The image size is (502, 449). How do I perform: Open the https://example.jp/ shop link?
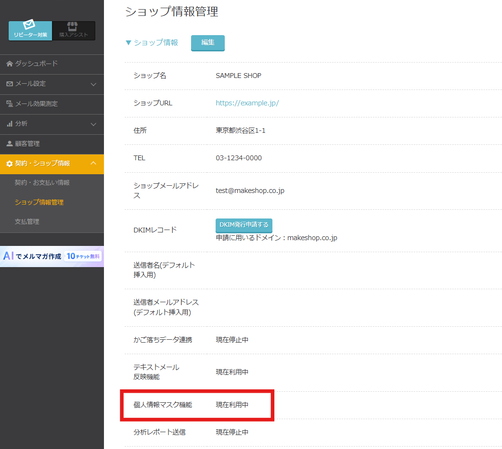(247, 103)
